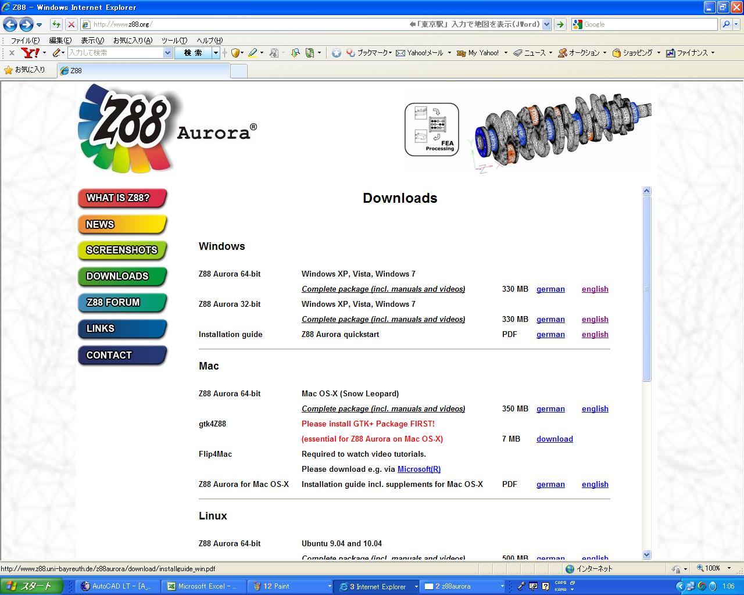The height and width of the screenshot is (595, 744).
Task: Close the Yahoo toolbar with its X
Action: [12, 53]
